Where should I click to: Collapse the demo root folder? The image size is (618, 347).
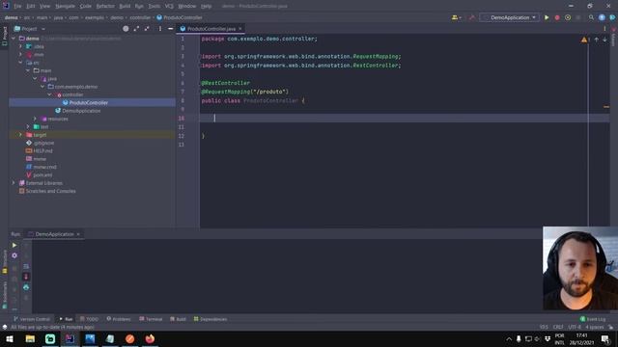click(x=14, y=39)
